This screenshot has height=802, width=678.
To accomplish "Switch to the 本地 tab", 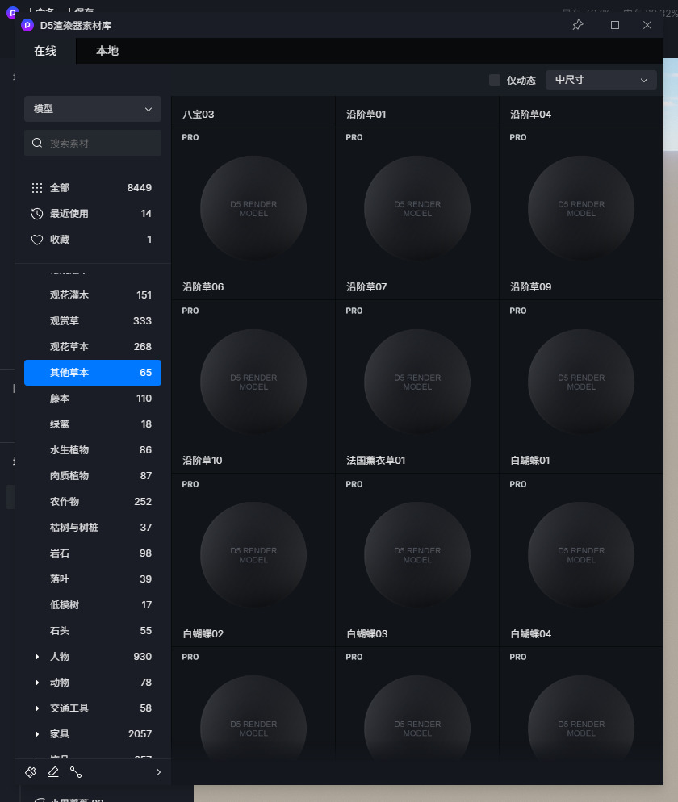I will 107,51.
